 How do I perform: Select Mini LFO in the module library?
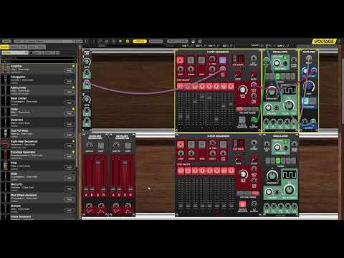(38, 187)
